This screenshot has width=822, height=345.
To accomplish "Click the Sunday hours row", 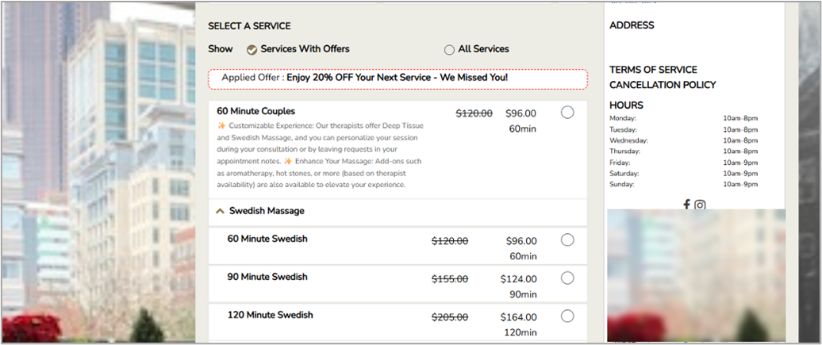I will (684, 185).
